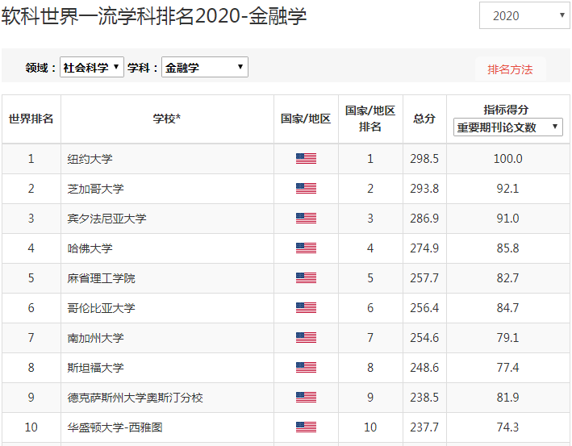Click indicator score 82.7
This screenshot has height=446, width=572.
click(507, 278)
